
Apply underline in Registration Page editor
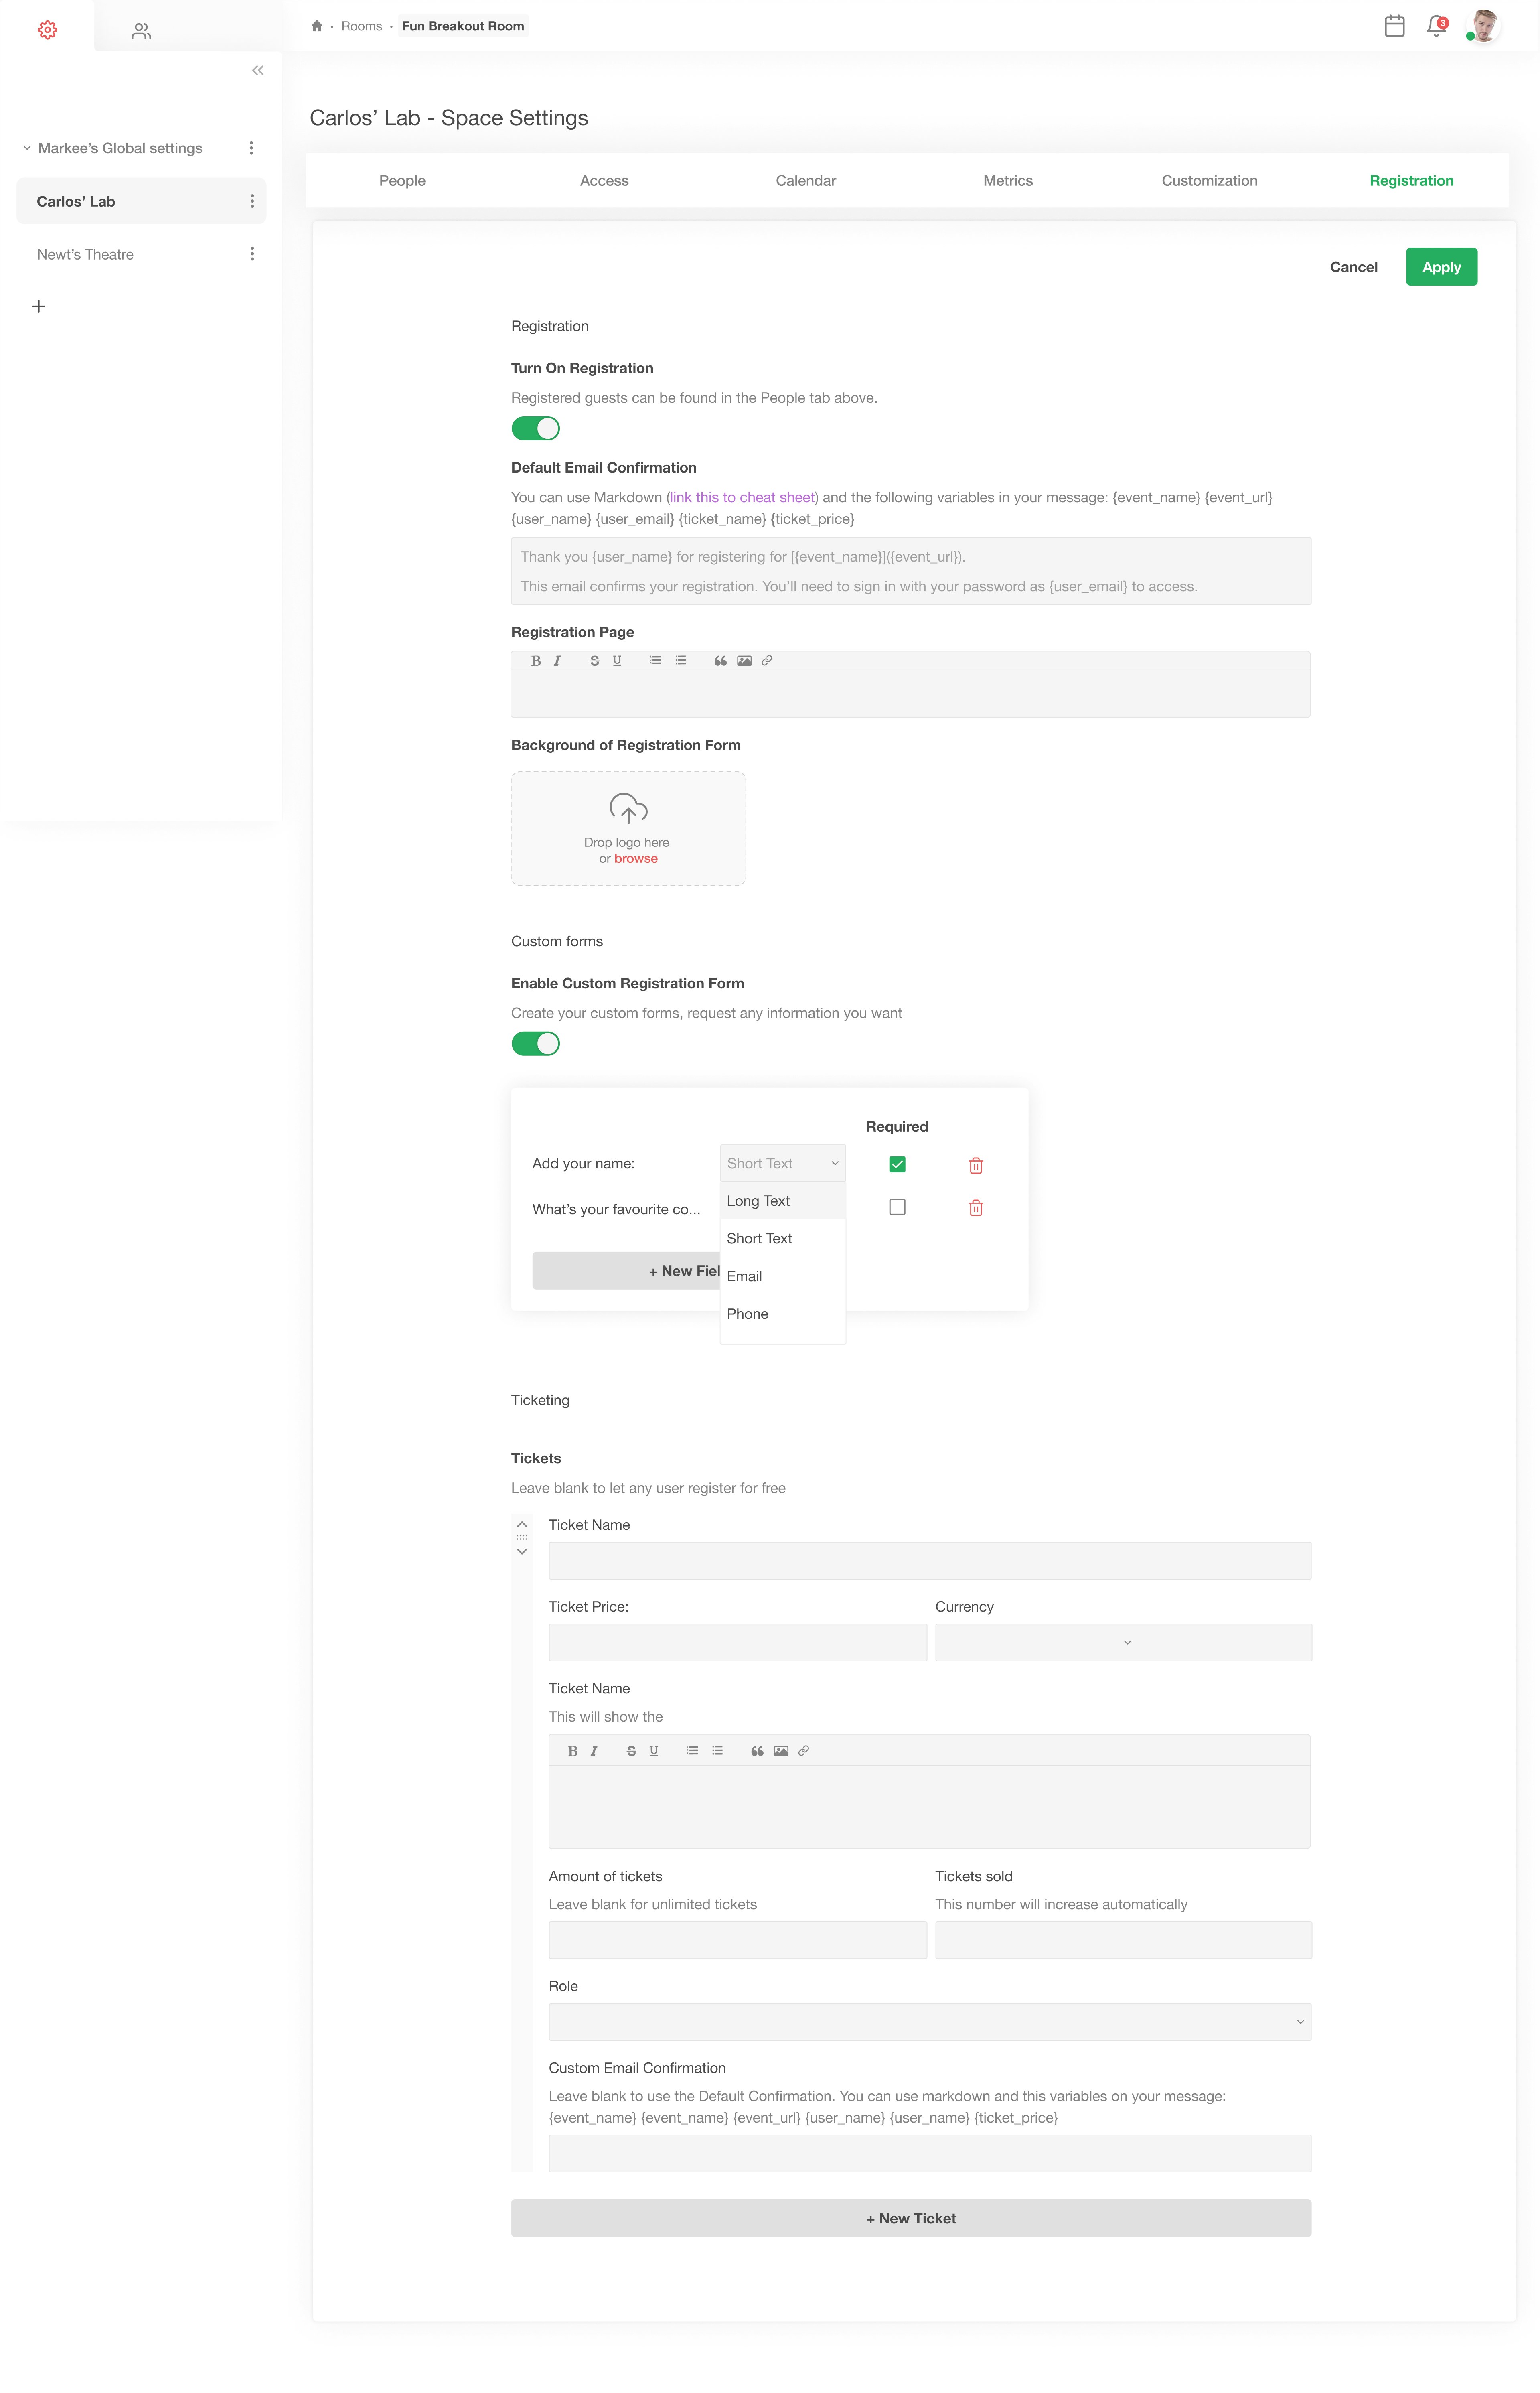[617, 661]
